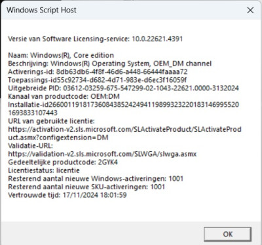The width and height of the screenshot is (262, 245).
Task: Click the OK button
Action: pyautogui.click(x=227, y=234)
